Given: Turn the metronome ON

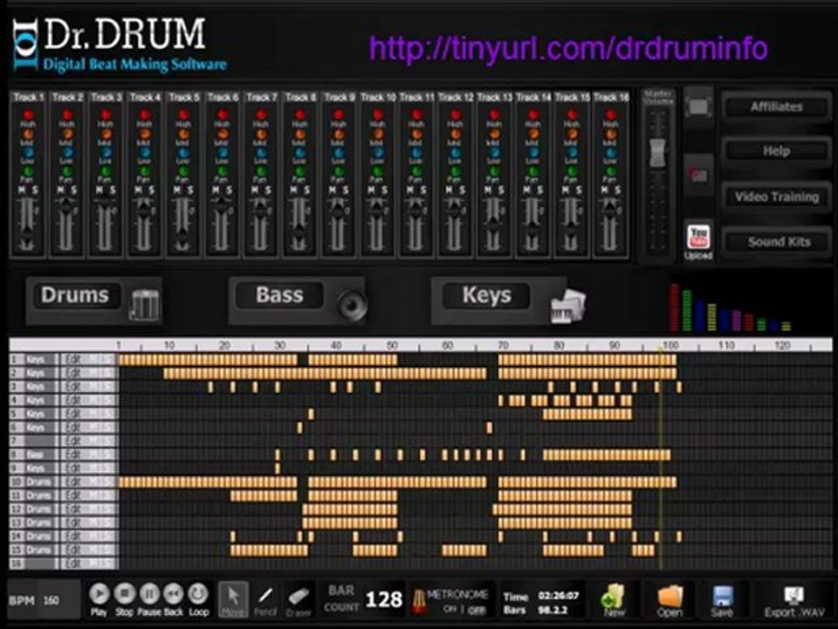Looking at the screenshot, I should pos(450,609).
